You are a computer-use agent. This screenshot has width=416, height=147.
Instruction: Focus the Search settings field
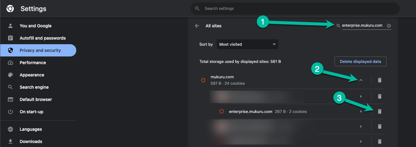(295, 9)
